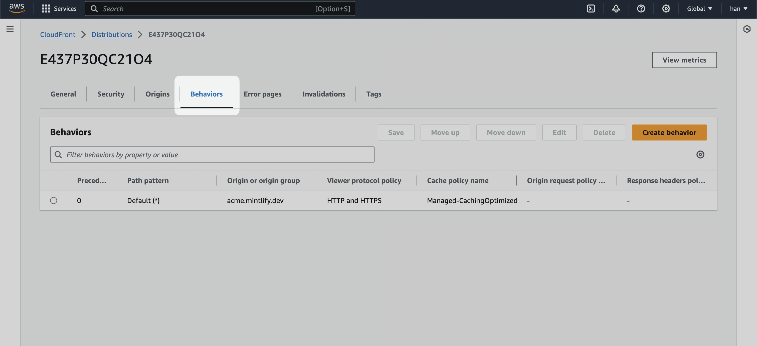This screenshot has width=757, height=346.
Task: Open the Amazon Q assistant hexagon icon
Action: pyautogui.click(x=747, y=29)
